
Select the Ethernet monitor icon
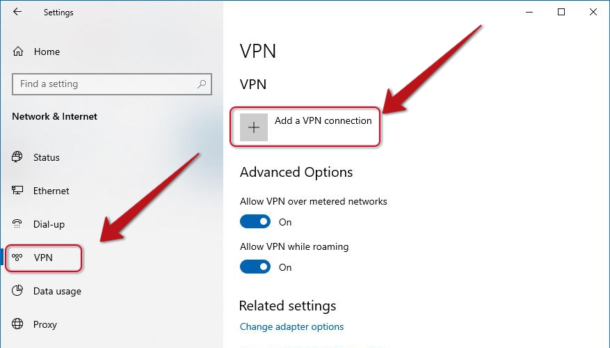pyautogui.click(x=17, y=190)
